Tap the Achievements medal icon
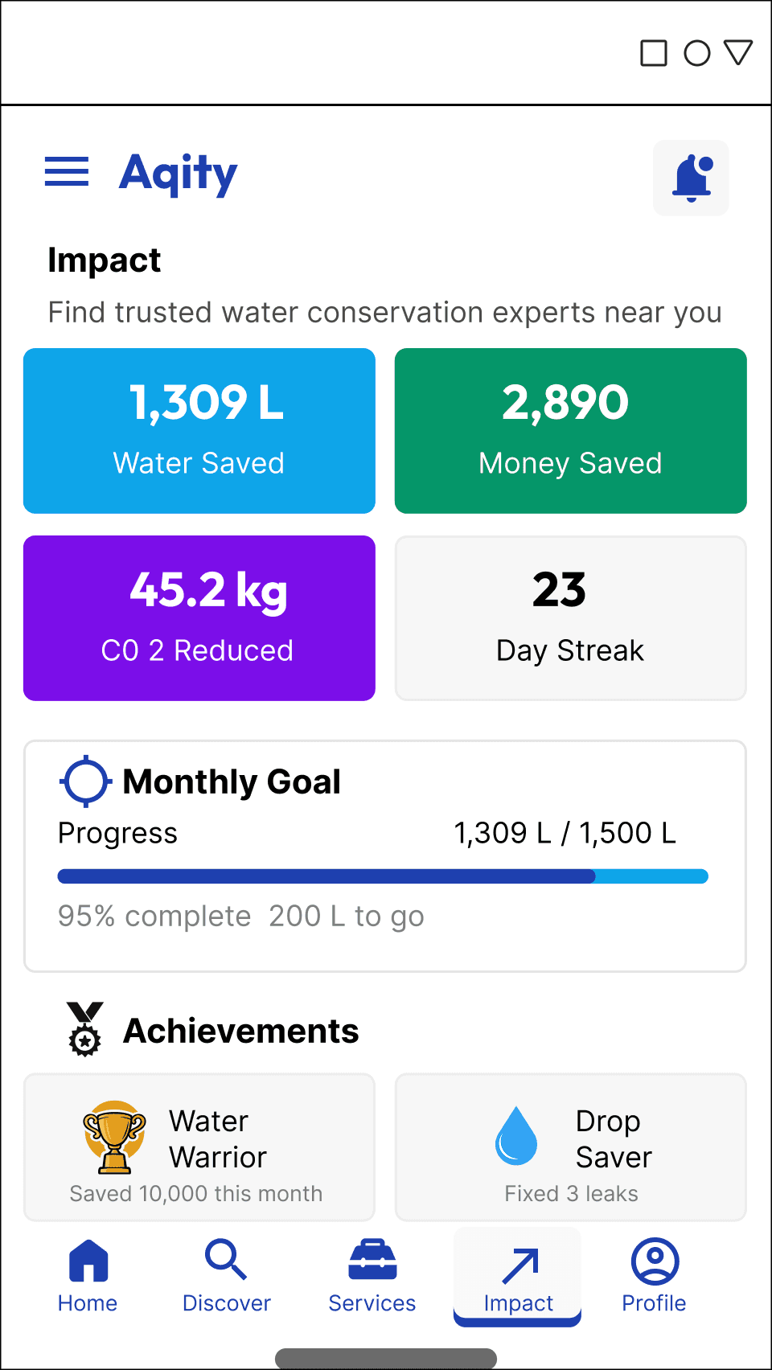 [85, 1029]
